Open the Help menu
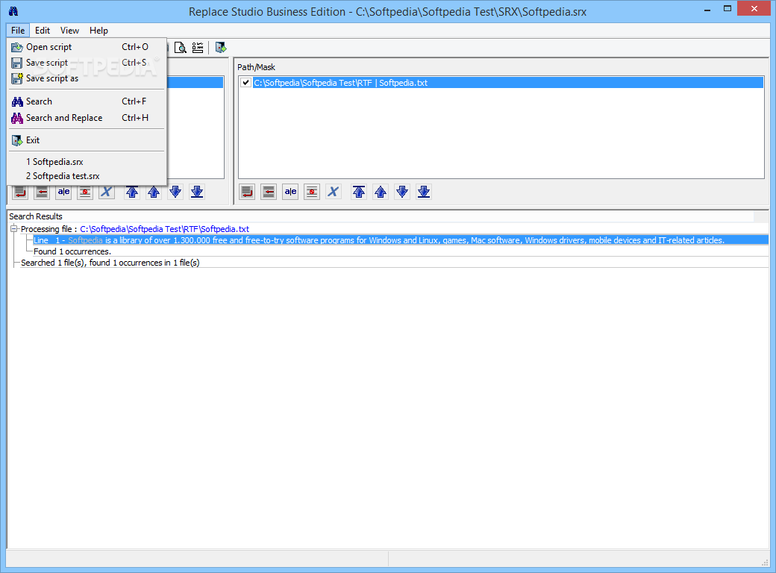 [x=99, y=30]
